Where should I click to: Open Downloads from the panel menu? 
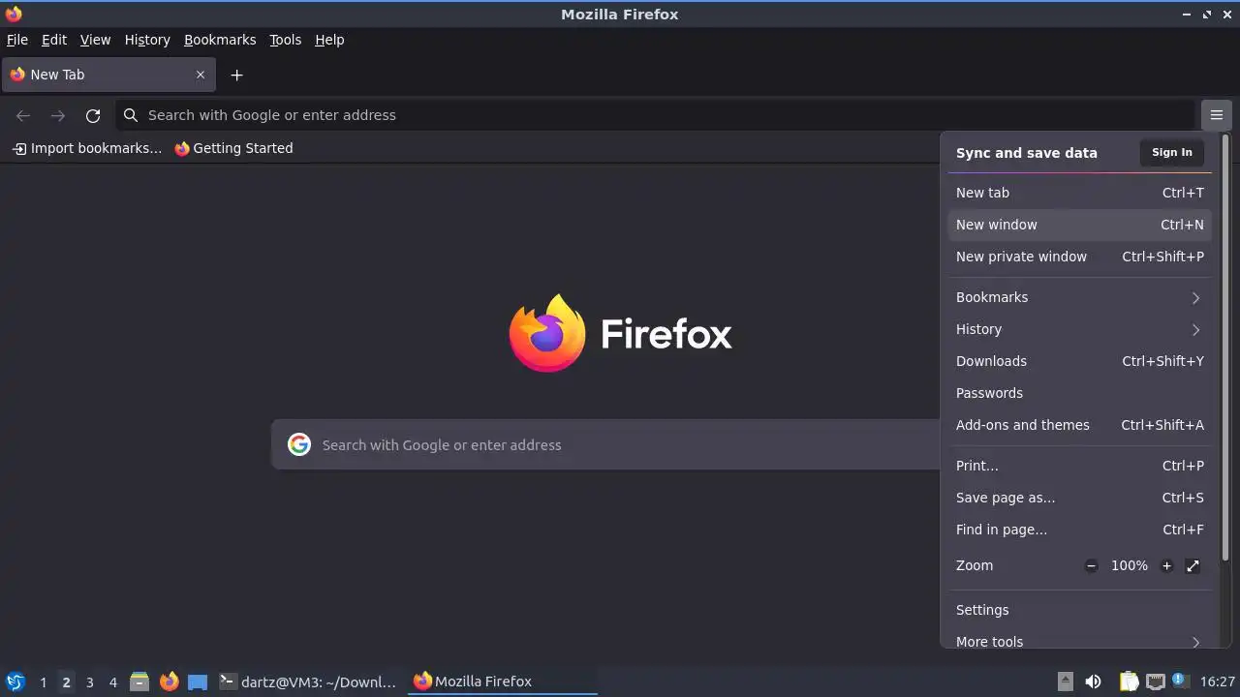point(1079,361)
